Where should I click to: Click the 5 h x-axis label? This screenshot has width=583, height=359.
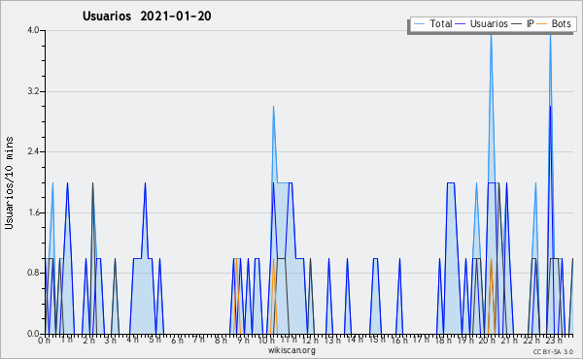point(155,340)
